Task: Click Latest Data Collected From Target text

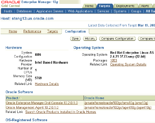Action: point(113,25)
